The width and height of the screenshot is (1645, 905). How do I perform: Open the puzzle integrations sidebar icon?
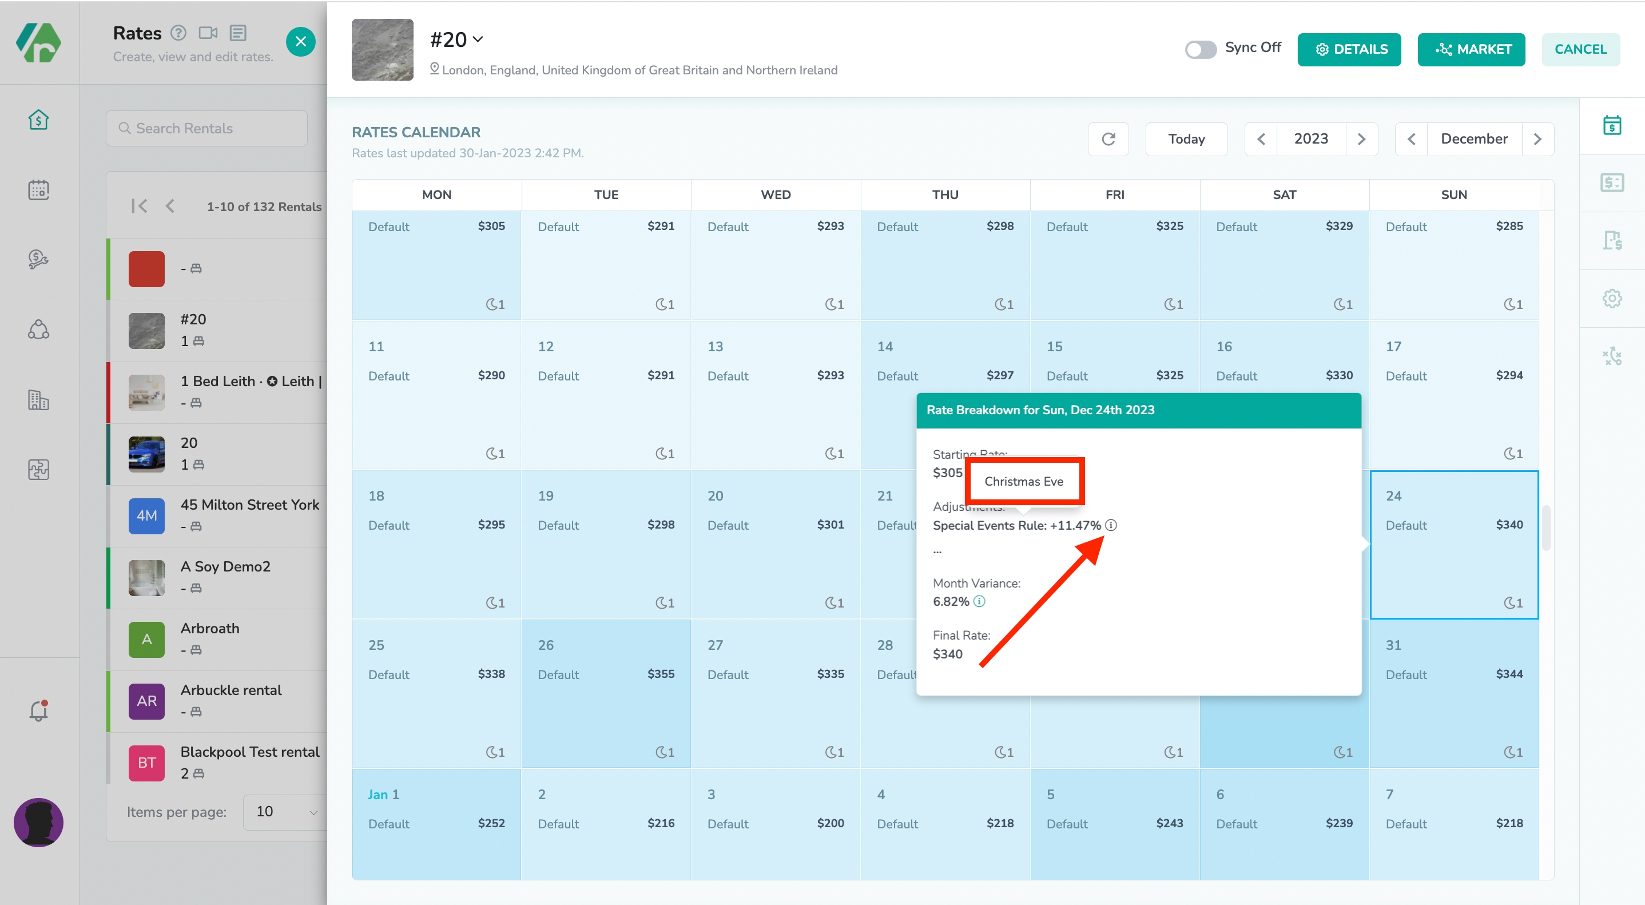pos(38,470)
